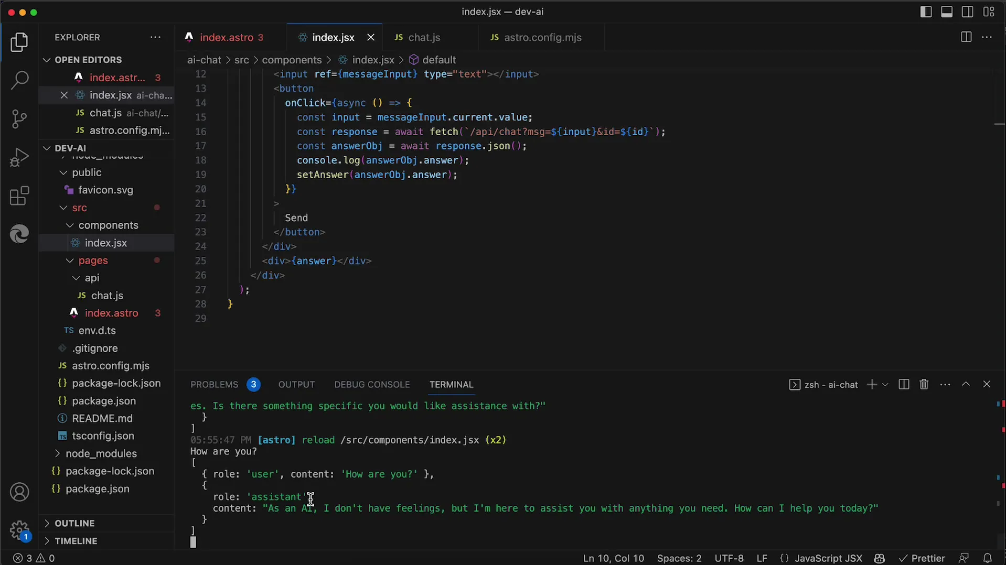The image size is (1006, 565).
Task: Change end of line sequence LF
Action: click(762, 558)
